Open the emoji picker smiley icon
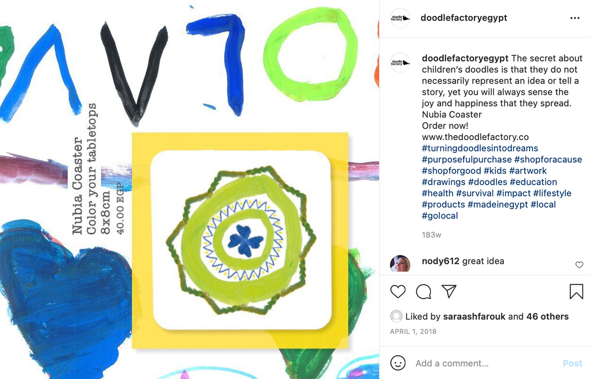 (x=398, y=363)
